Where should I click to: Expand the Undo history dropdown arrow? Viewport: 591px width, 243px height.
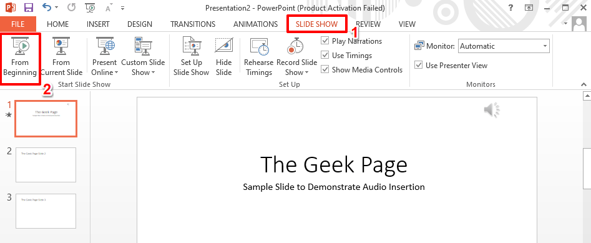point(57,7)
